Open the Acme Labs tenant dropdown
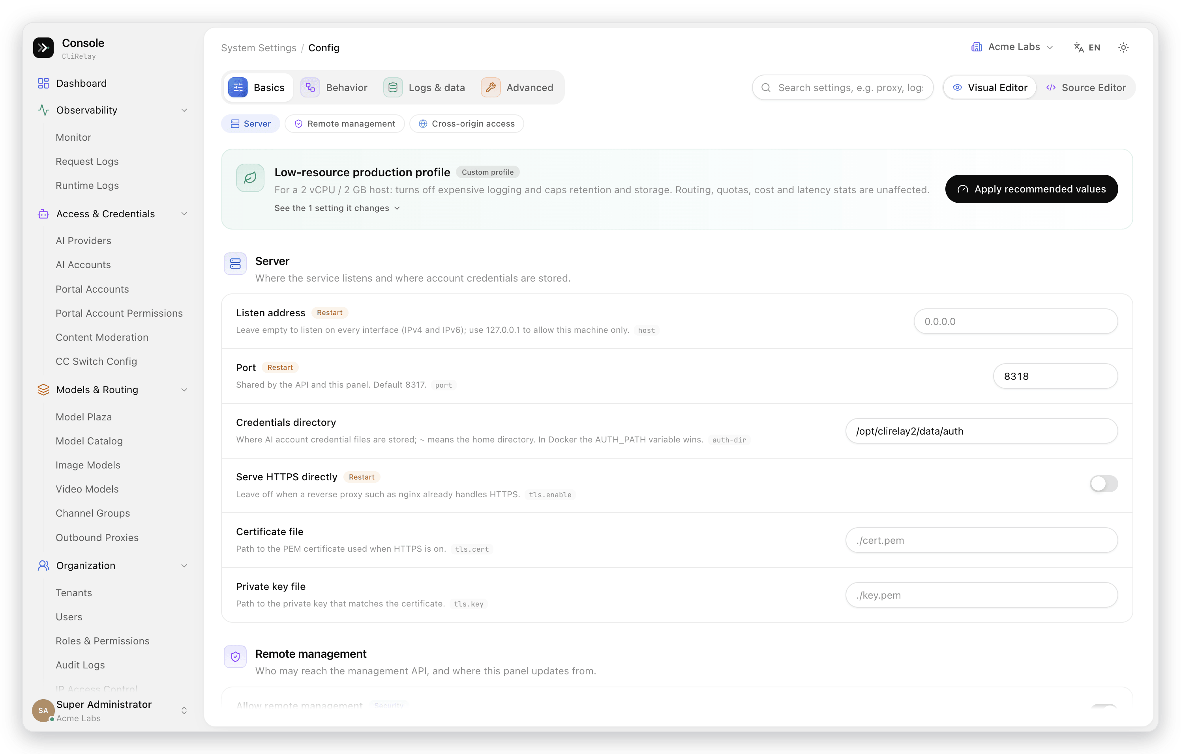The width and height of the screenshot is (1181, 754). 1012,47
